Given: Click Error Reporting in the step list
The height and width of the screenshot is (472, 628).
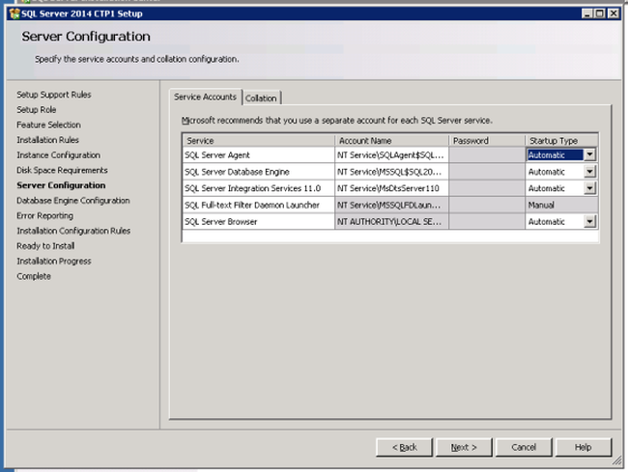Looking at the screenshot, I should coord(44,215).
